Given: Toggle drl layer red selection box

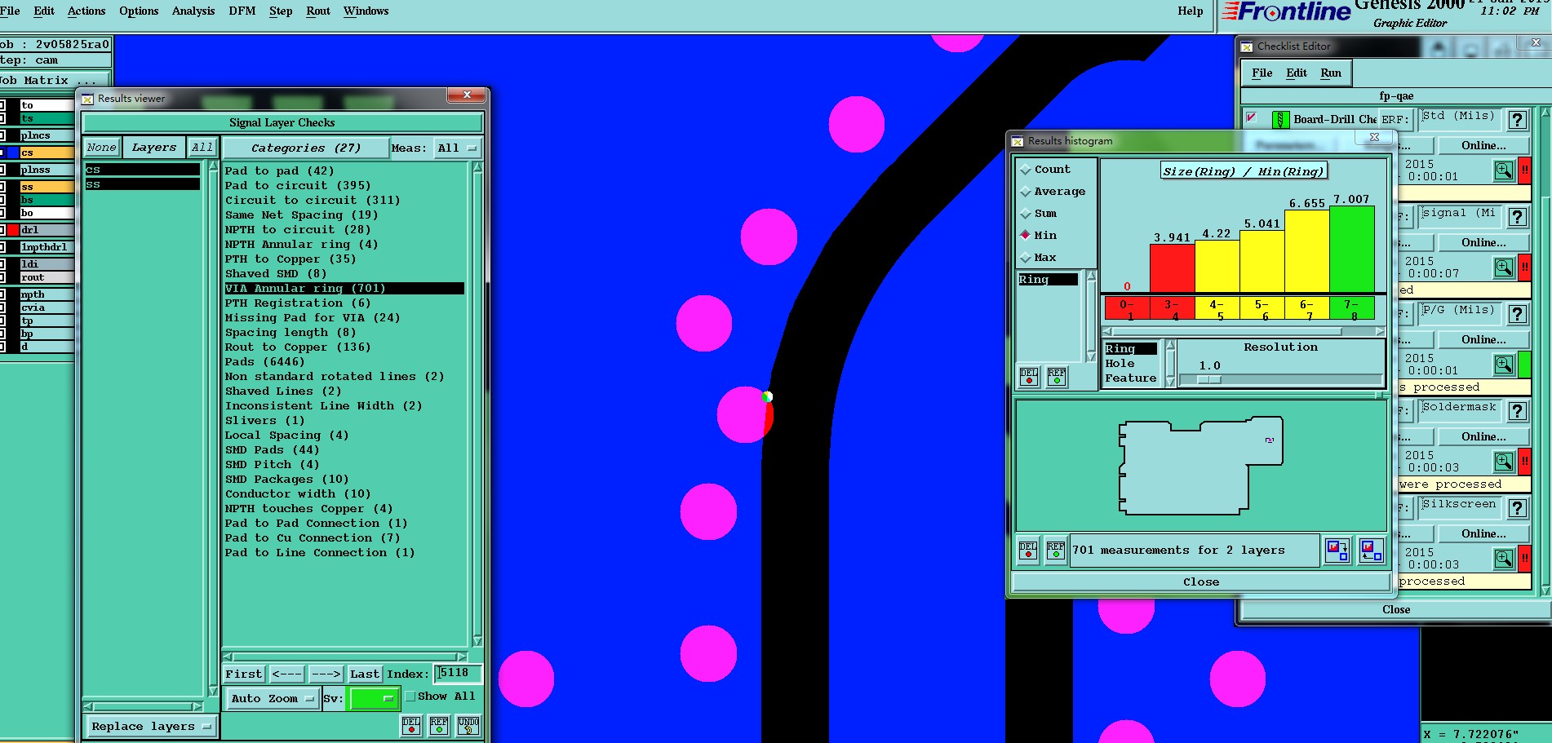Looking at the screenshot, I should 13,230.
